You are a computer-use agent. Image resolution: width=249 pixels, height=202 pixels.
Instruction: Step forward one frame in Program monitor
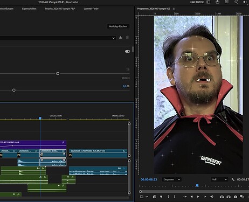(205, 197)
